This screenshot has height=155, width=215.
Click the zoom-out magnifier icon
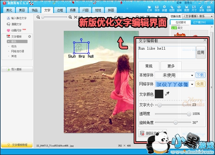pos(39,17)
